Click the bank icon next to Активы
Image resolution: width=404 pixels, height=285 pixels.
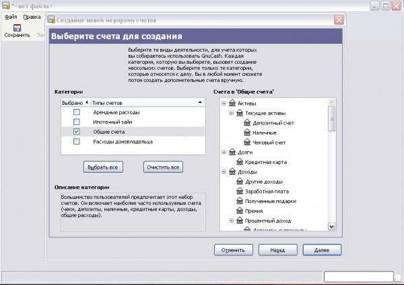tap(232, 103)
